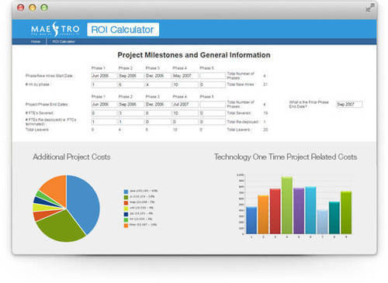Click the 'Total Re-deployed' label
Viewport: 388px width, 283px height.
click(x=242, y=122)
